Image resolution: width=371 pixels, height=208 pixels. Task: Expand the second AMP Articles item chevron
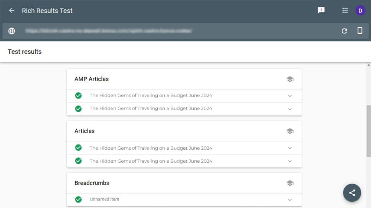(x=290, y=109)
